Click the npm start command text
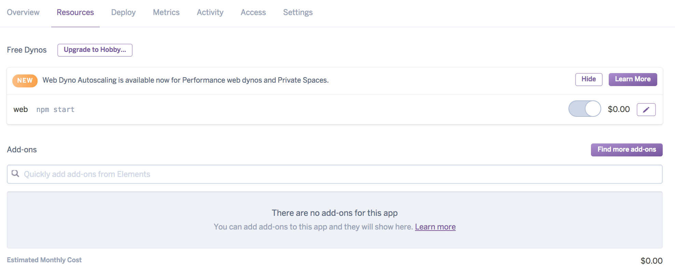This screenshot has height=278, width=675. coord(55,110)
